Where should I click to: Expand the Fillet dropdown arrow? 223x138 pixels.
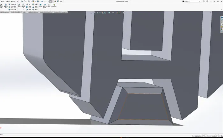(19, 10)
